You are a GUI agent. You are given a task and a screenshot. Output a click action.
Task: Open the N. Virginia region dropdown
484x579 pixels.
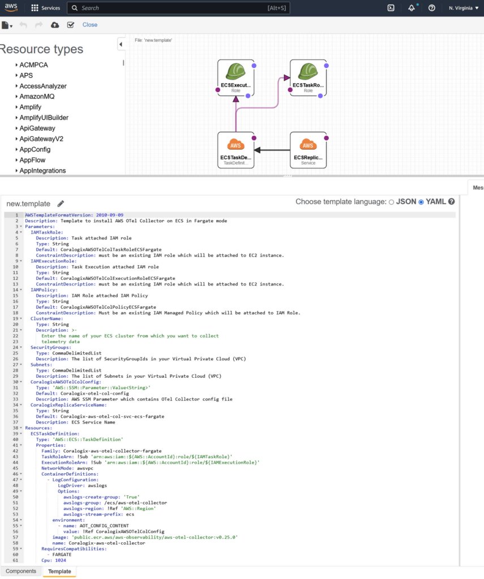click(x=463, y=8)
